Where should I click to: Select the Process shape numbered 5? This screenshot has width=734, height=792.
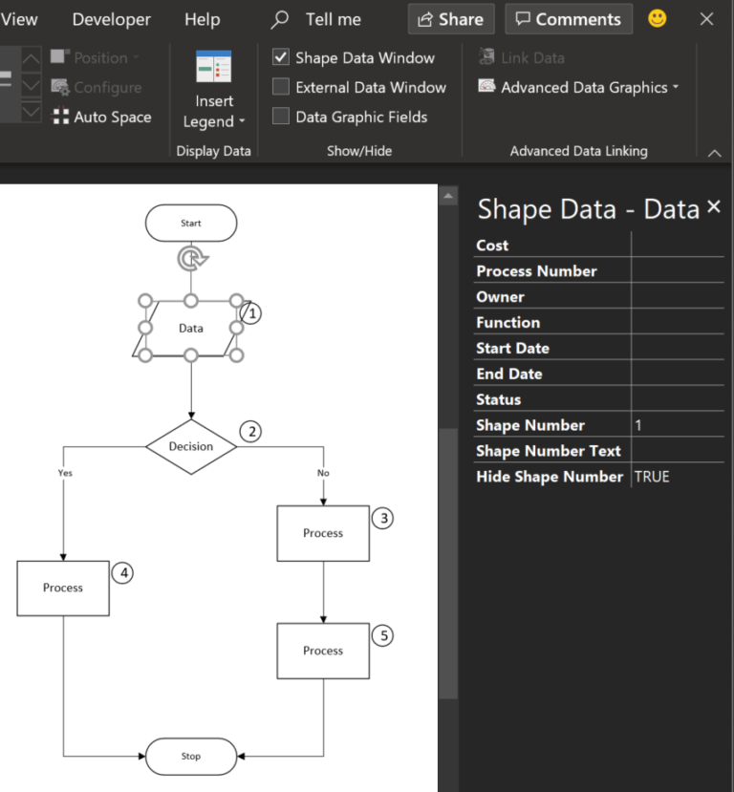(323, 651)
